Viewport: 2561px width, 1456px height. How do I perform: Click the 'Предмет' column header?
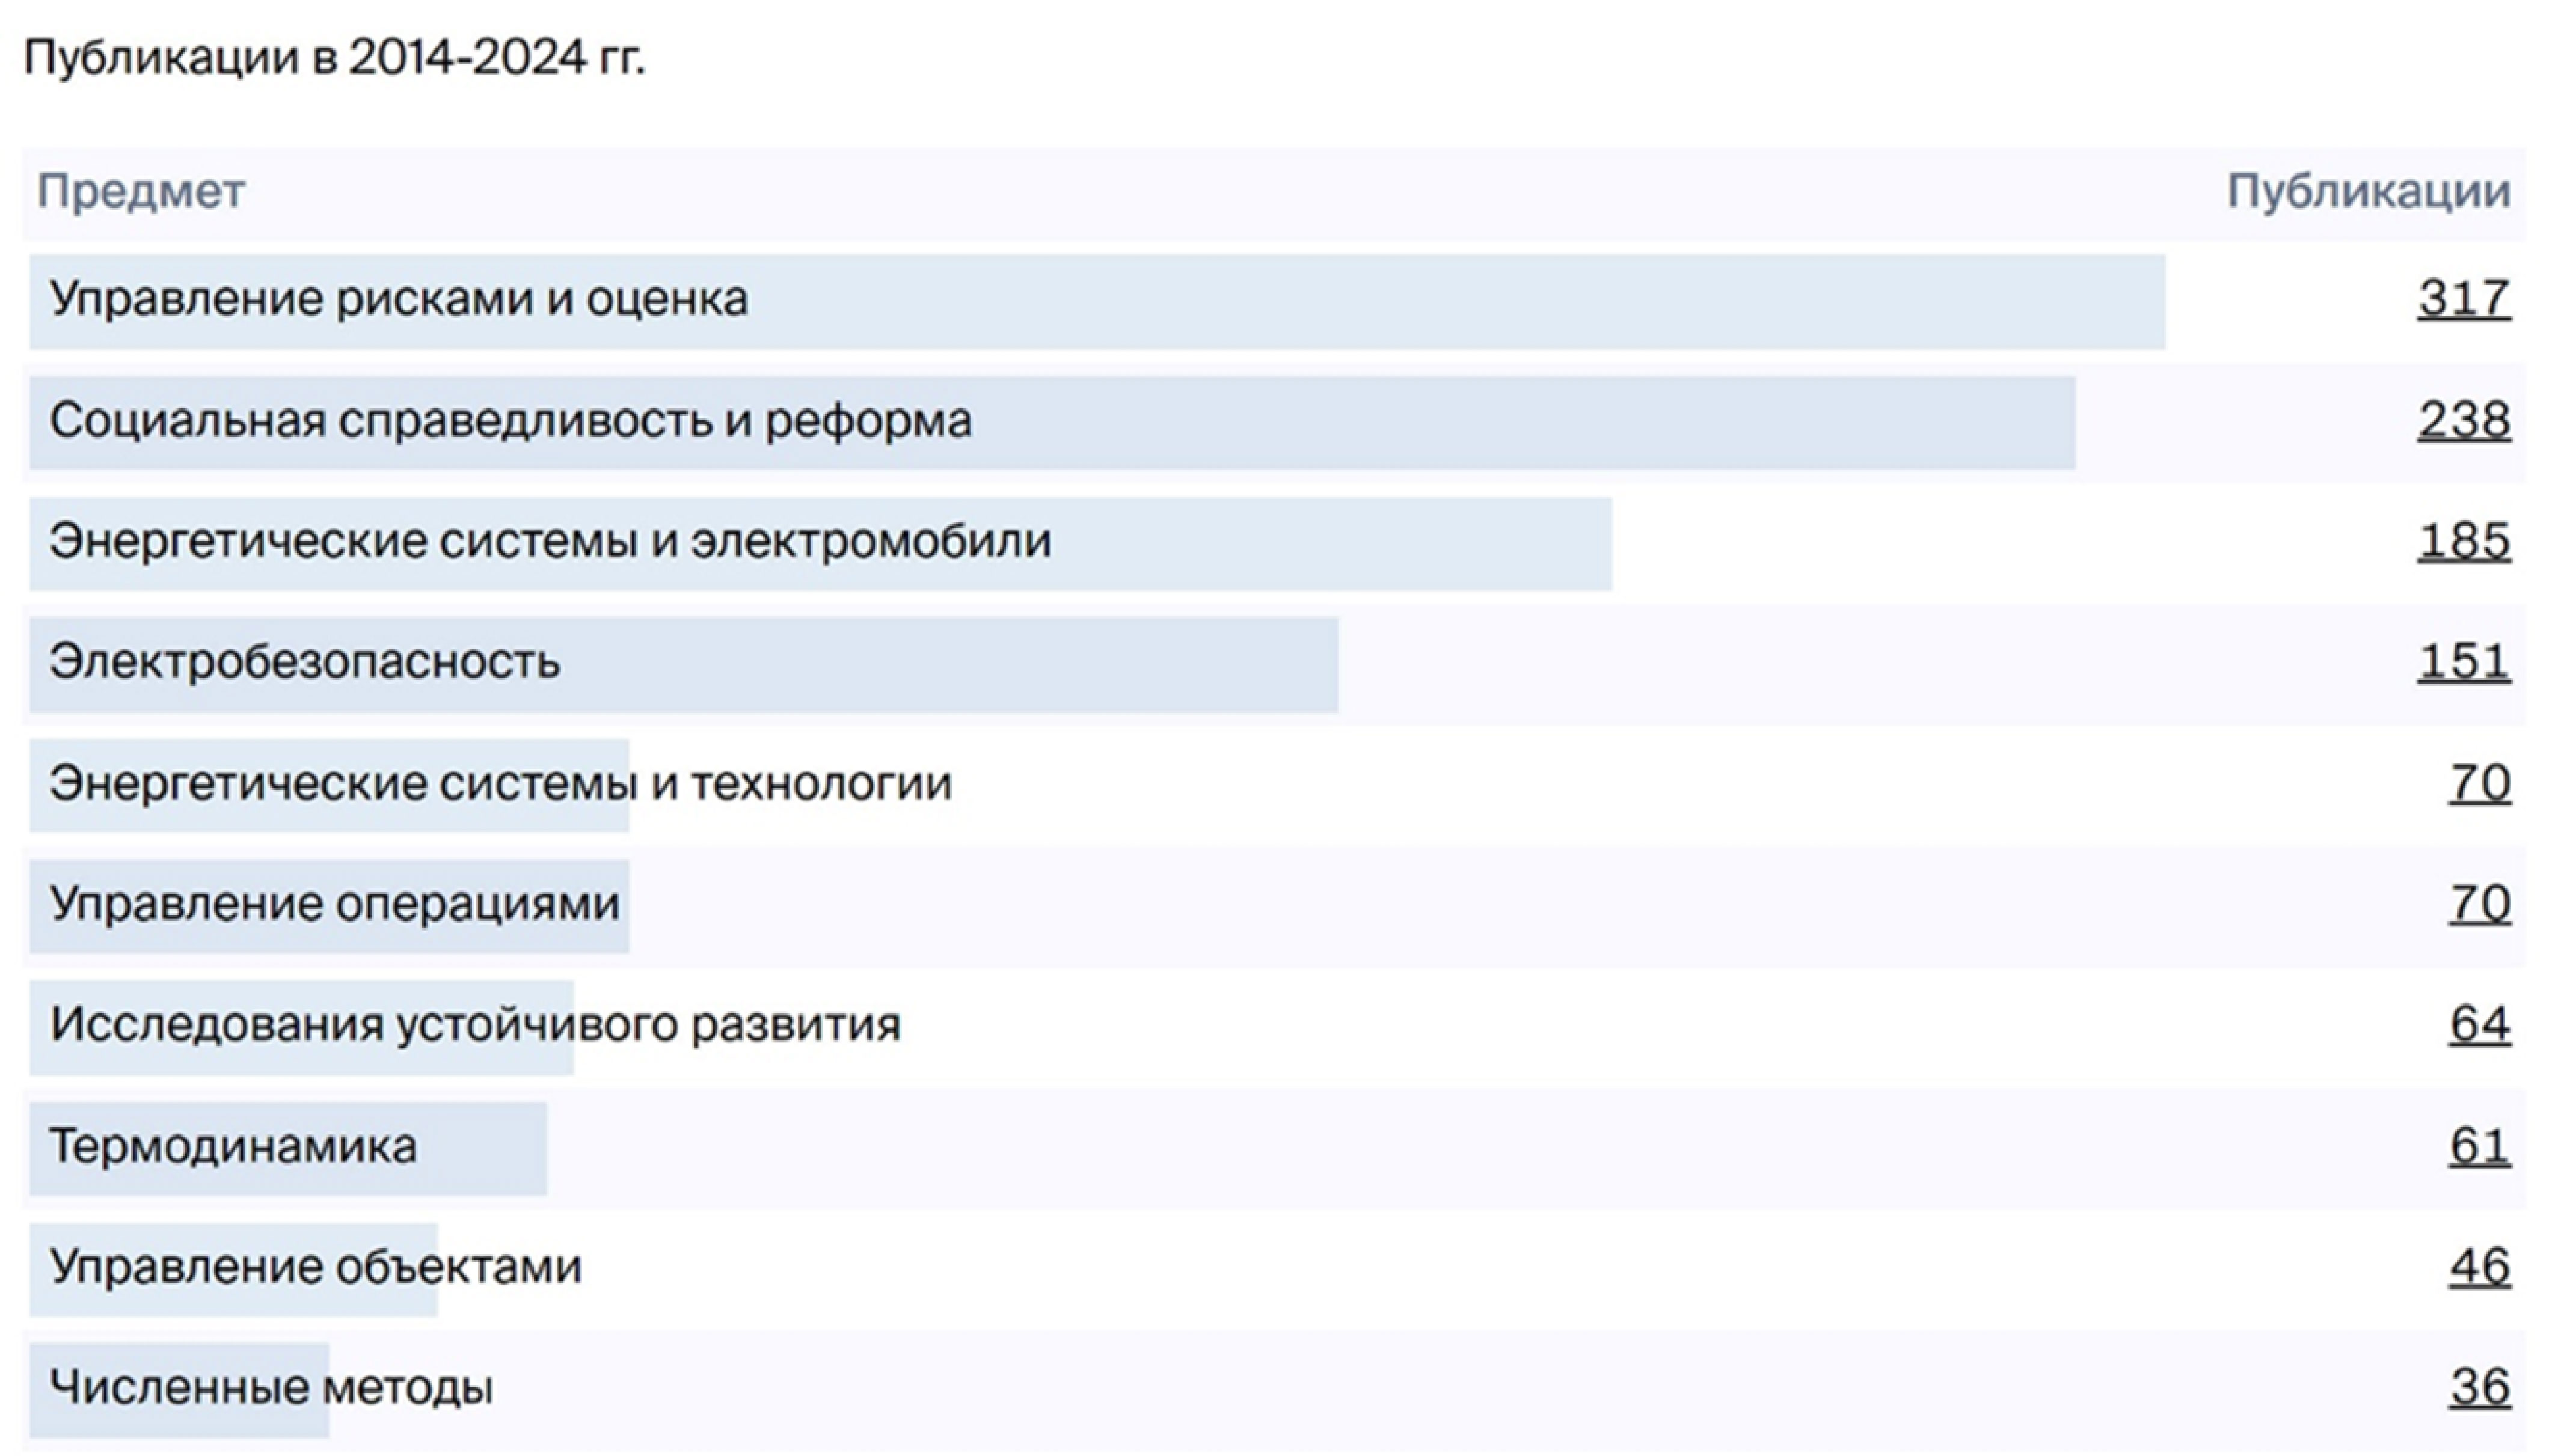click(141, 191)
